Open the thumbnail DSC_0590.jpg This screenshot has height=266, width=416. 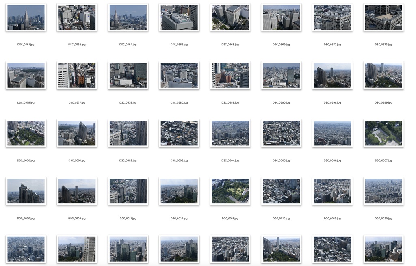click(x=281, y=75)
